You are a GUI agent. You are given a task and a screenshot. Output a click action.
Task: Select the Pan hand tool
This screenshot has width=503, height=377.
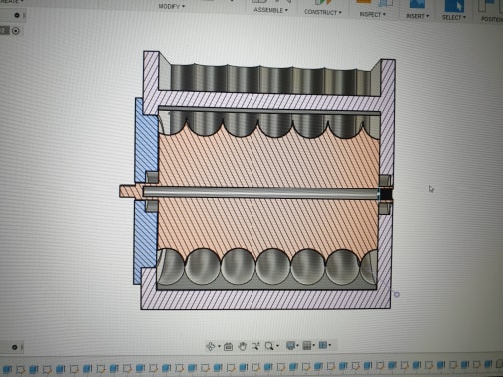242,346
